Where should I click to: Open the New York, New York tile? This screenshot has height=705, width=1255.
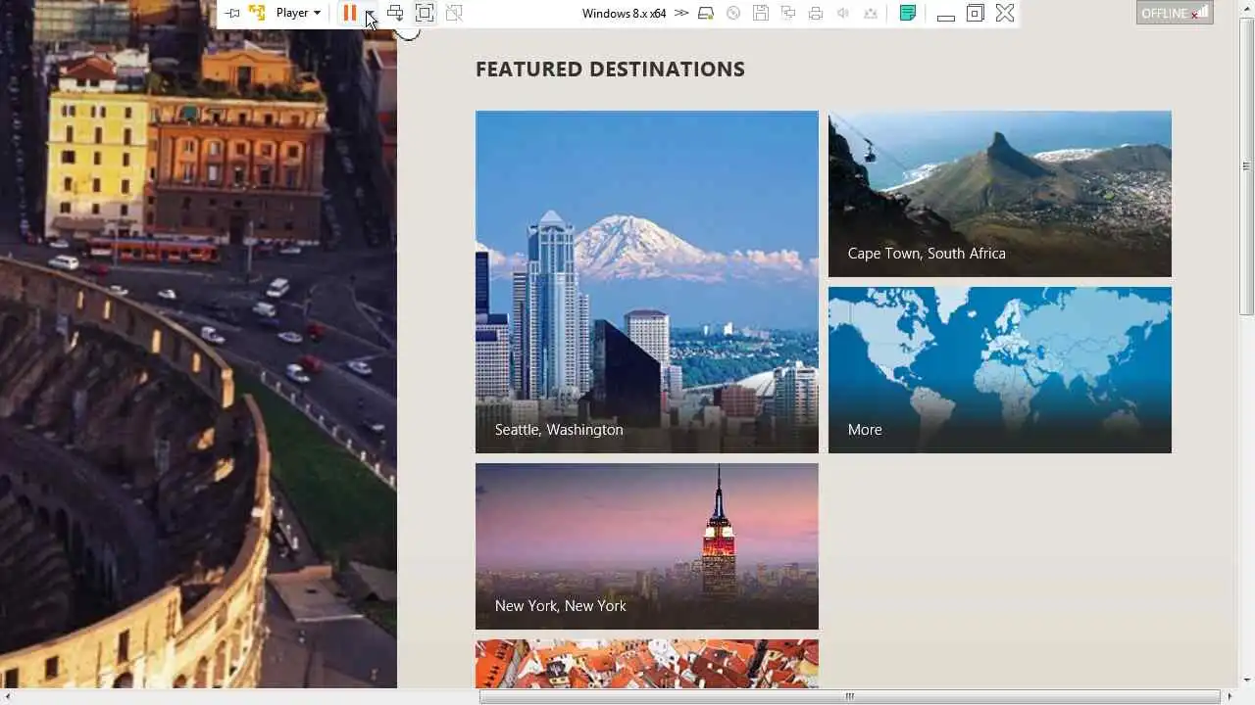click(647, 546)
